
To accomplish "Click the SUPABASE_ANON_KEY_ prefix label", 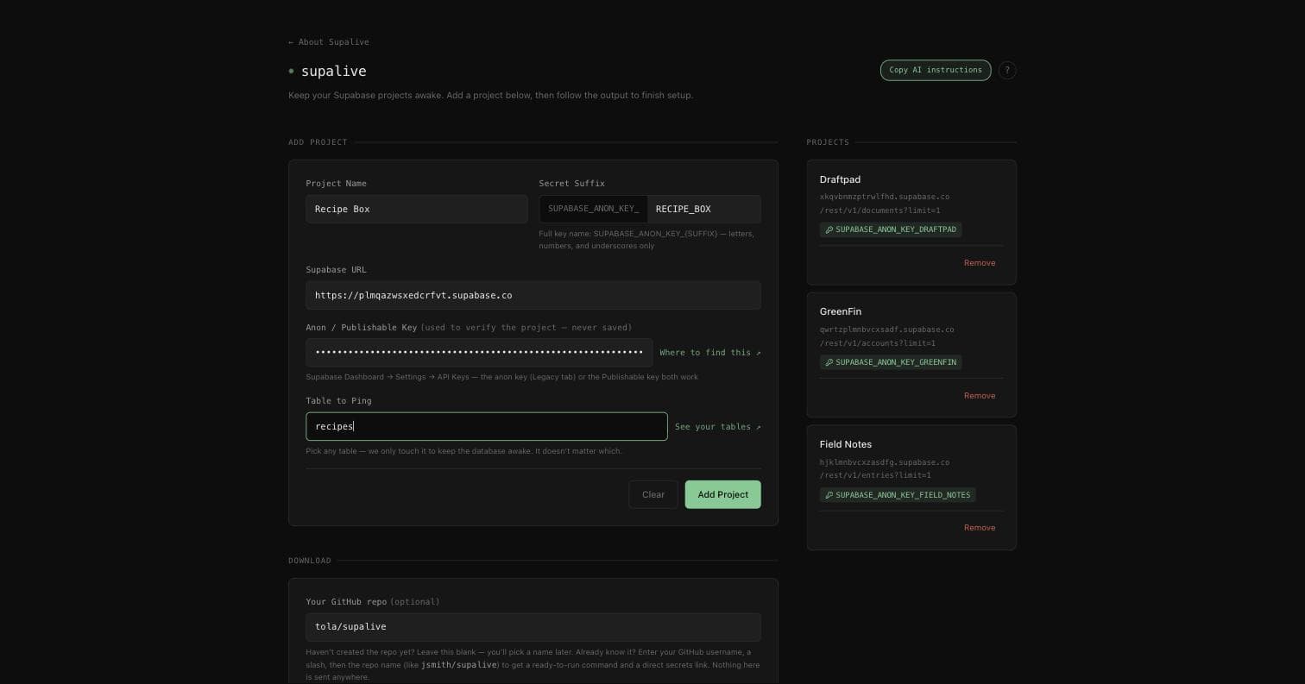I will coord(594,209).
